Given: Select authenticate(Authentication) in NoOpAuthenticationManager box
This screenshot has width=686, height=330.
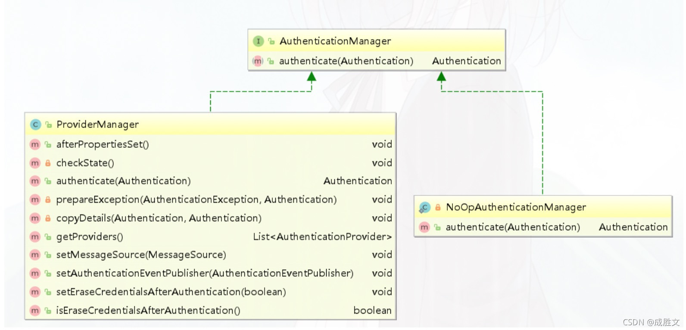Looking at the screenshot, I should [x=513, y=227].
